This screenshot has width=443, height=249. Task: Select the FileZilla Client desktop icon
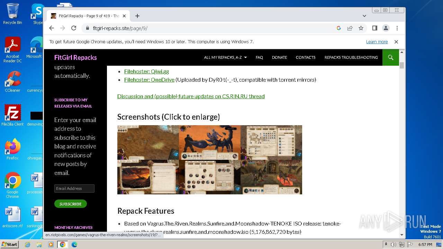[12, 116]
